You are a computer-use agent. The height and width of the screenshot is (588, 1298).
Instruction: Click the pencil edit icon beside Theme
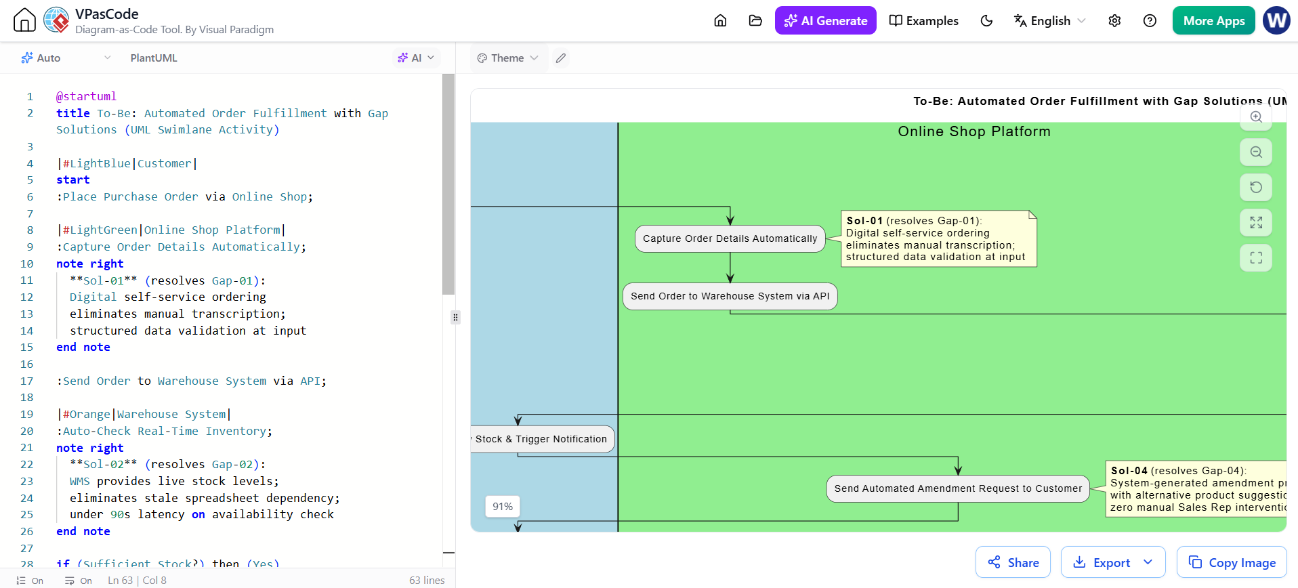point(561,58)
